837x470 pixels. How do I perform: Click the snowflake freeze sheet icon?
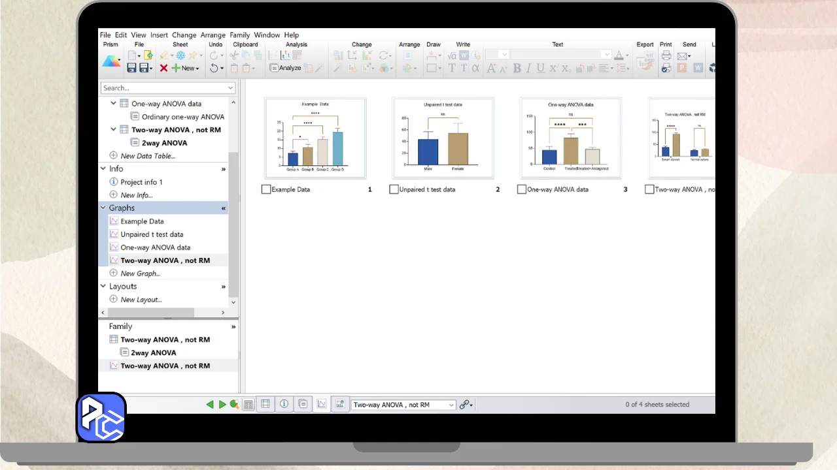tap(180, 55)
